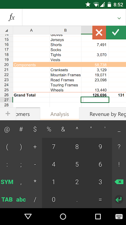
Task: Tap the Android back navigation triangle
Action: (28, 216)
